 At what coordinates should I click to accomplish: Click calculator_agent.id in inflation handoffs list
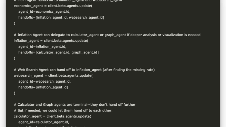(x=53, y=52)
